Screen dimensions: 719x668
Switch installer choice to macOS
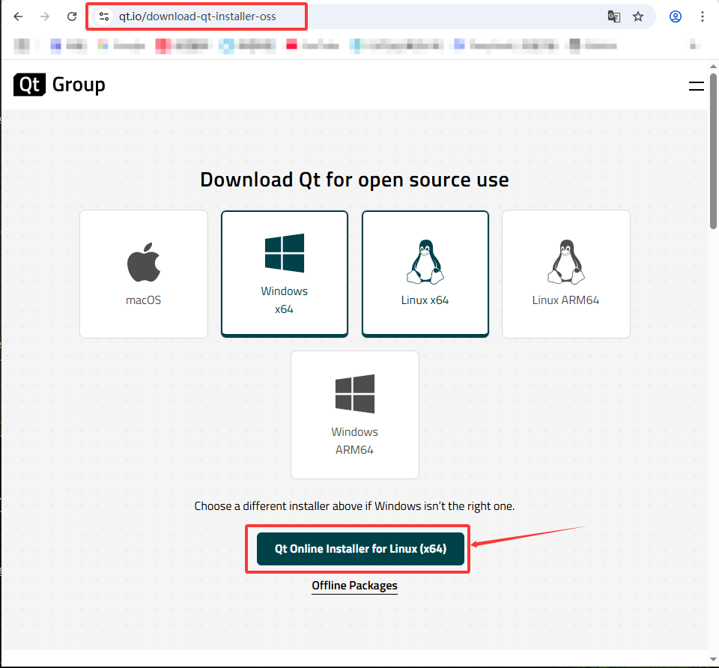143,273
